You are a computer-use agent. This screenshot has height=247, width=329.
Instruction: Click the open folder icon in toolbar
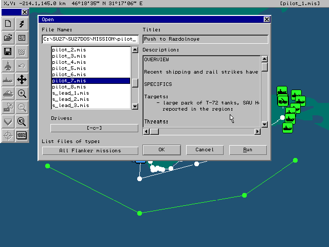pos(8,38)
